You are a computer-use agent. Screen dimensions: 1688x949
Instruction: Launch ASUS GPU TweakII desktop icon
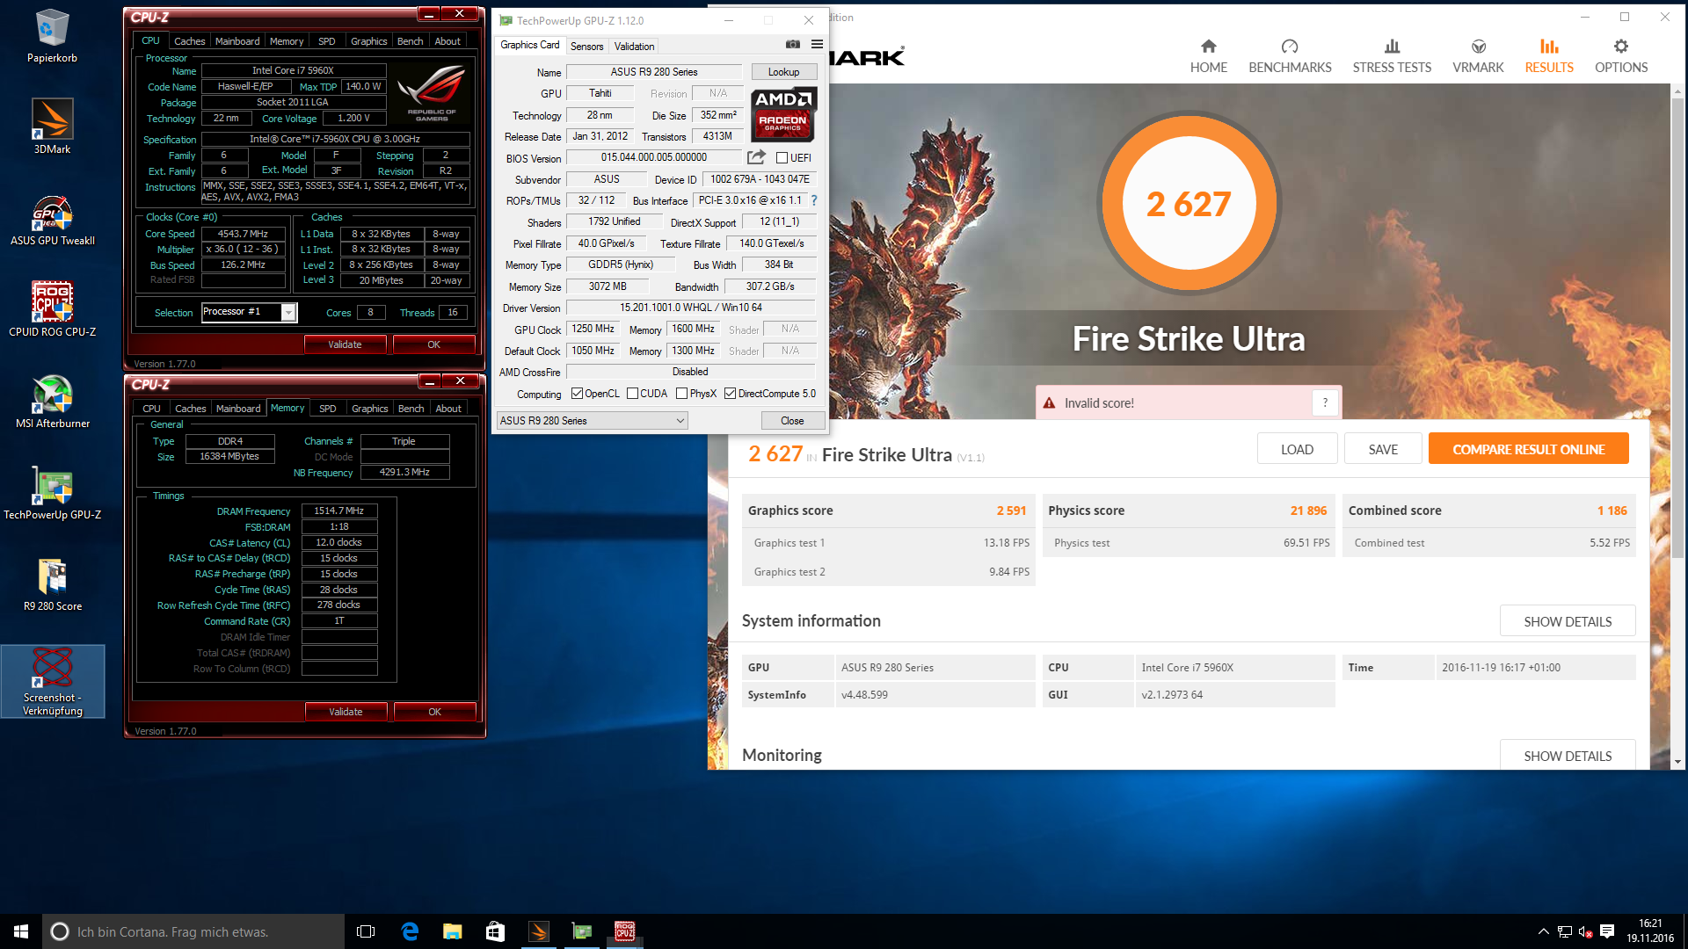(52, 220)
